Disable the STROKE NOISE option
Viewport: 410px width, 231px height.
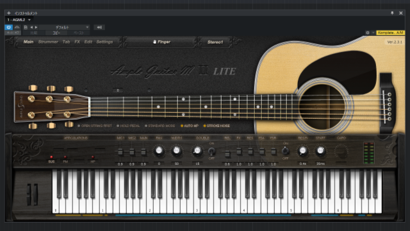[x=217, y=126]
